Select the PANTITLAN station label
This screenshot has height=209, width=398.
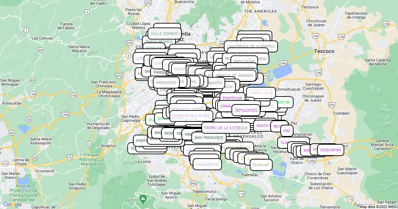pyautogui.click(x=232, y=98)
